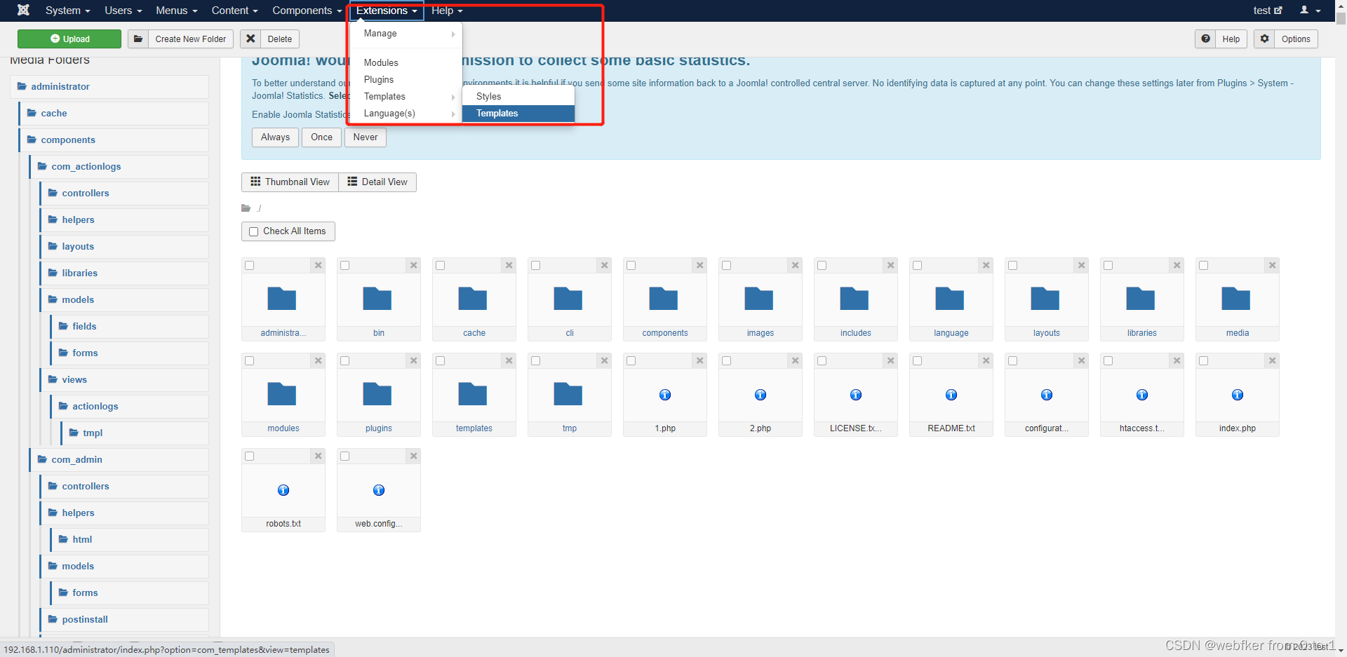The image size is (1347, 657).
Task: Open the images folder icon
Action: 759,299
